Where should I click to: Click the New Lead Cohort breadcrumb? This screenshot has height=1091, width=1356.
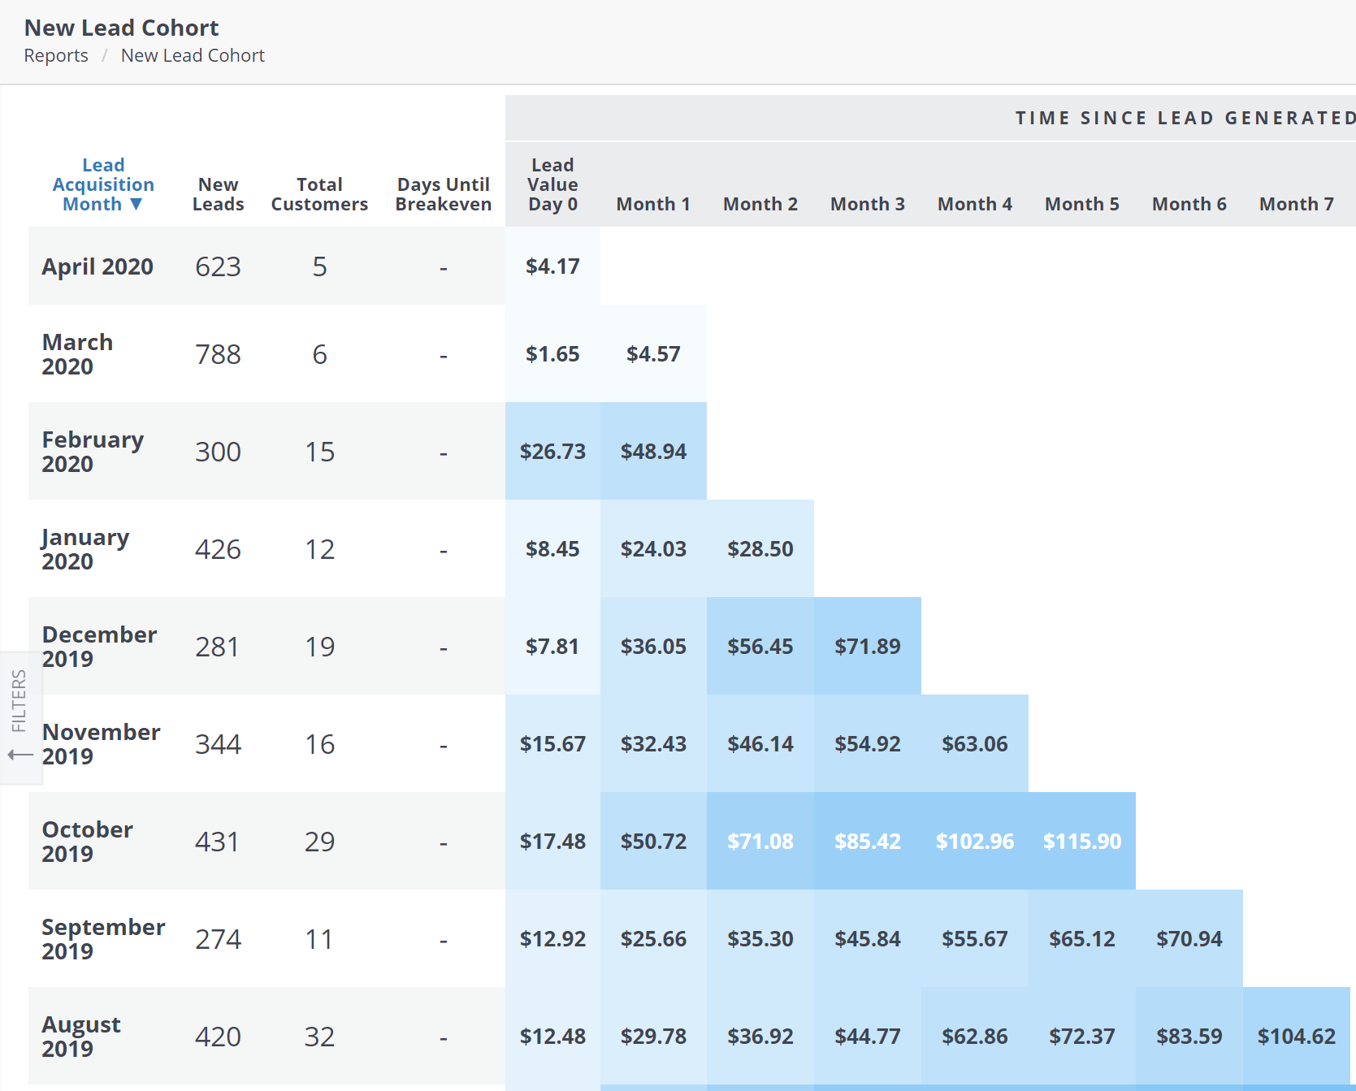tap(193, 56)
